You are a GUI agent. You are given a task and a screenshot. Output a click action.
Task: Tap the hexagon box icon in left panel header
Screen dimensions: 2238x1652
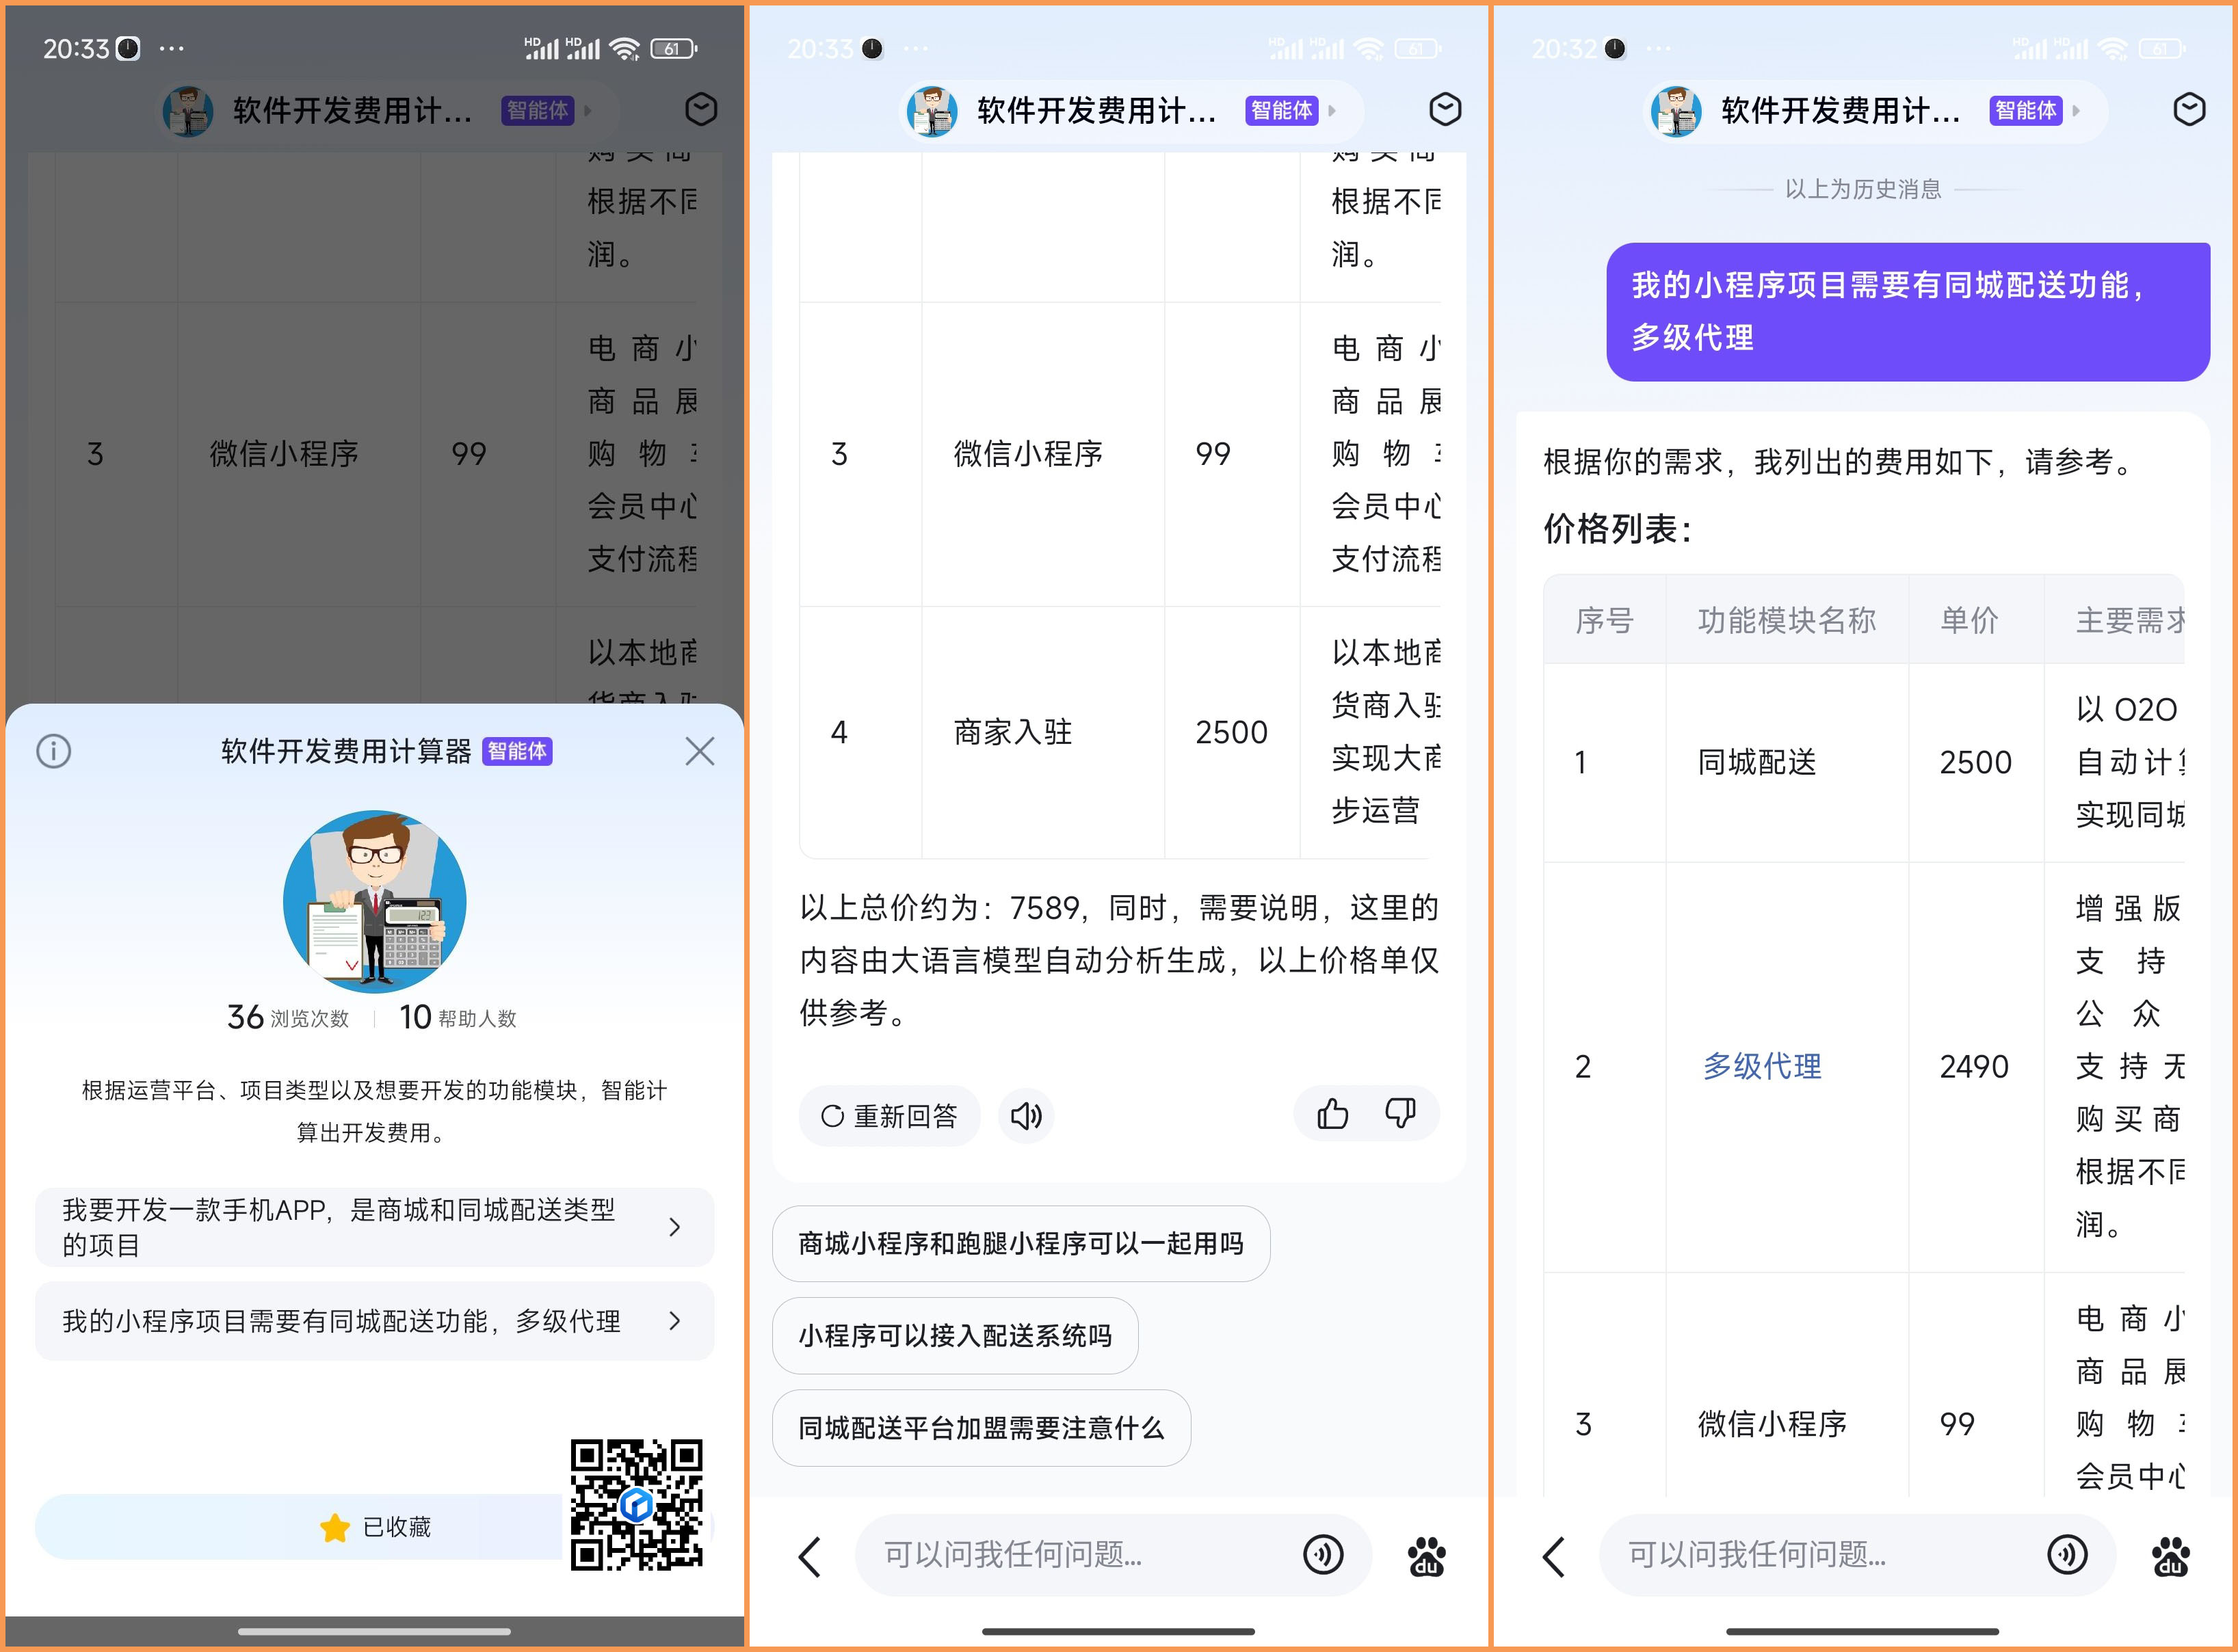(x=700, y=109)
